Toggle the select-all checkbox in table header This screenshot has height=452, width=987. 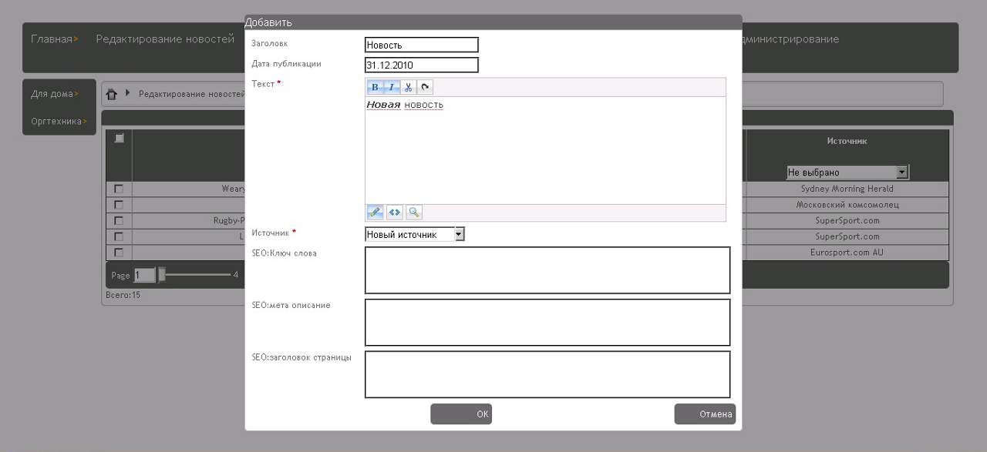(119, 139)
